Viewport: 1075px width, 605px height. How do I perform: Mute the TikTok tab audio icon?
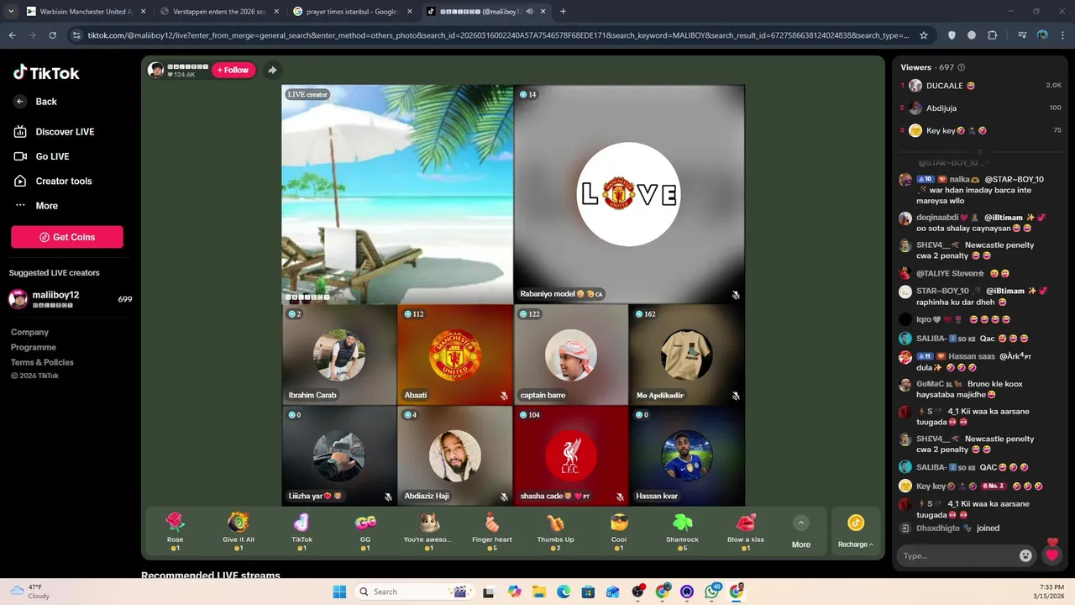point(530,12)
